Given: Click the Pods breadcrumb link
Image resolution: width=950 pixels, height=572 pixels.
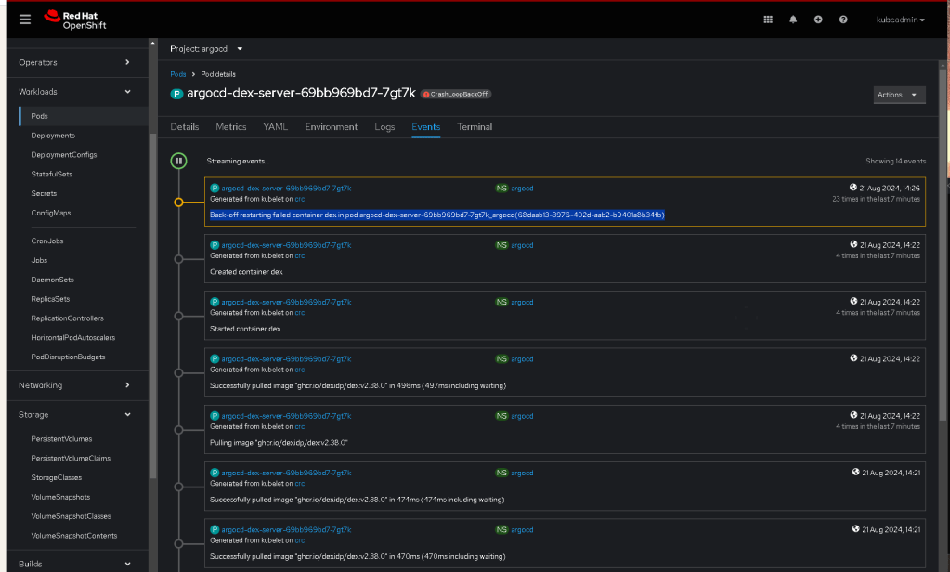Looking at the screenshot, I should 178,74.
